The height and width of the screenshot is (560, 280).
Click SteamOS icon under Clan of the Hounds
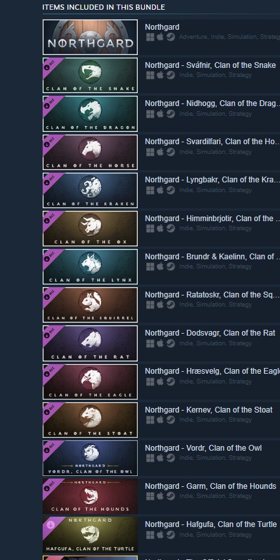pos(171,496)
